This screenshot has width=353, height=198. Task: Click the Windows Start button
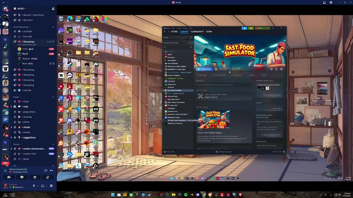coord(113,195)
